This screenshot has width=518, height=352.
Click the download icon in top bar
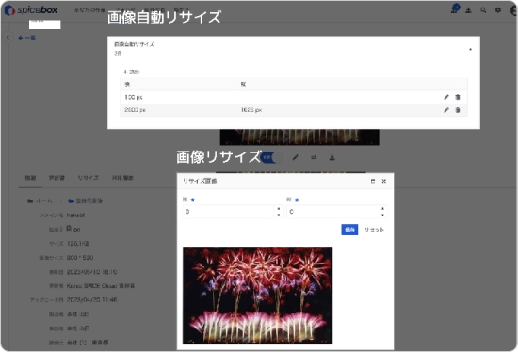tap(468, 10)
